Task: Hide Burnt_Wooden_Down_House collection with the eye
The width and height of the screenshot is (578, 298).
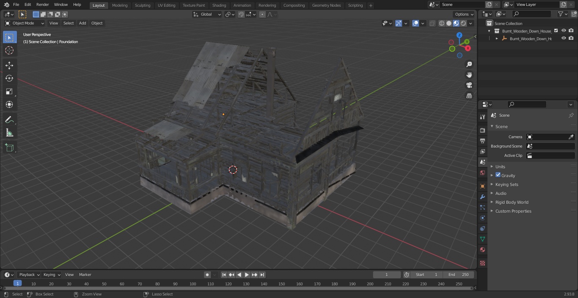Action: click(x=564, y=30)
